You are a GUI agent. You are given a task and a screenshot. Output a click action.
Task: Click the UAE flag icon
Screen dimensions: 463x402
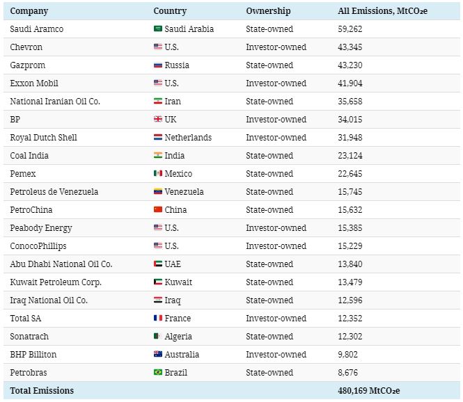click(x=158, y=264)
